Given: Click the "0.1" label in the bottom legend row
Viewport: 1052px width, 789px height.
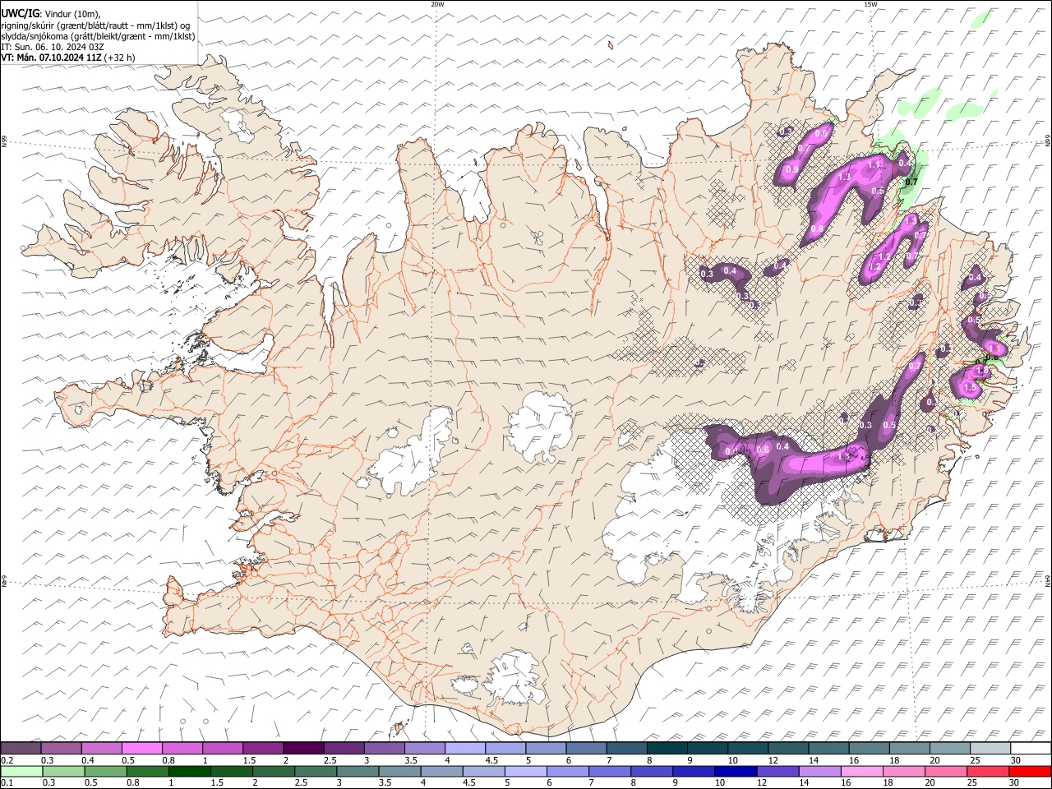Looking at the screenshot, I should point(7,783).
